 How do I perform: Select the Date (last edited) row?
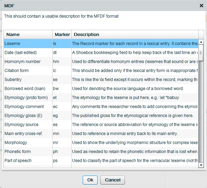pos(101,53)
